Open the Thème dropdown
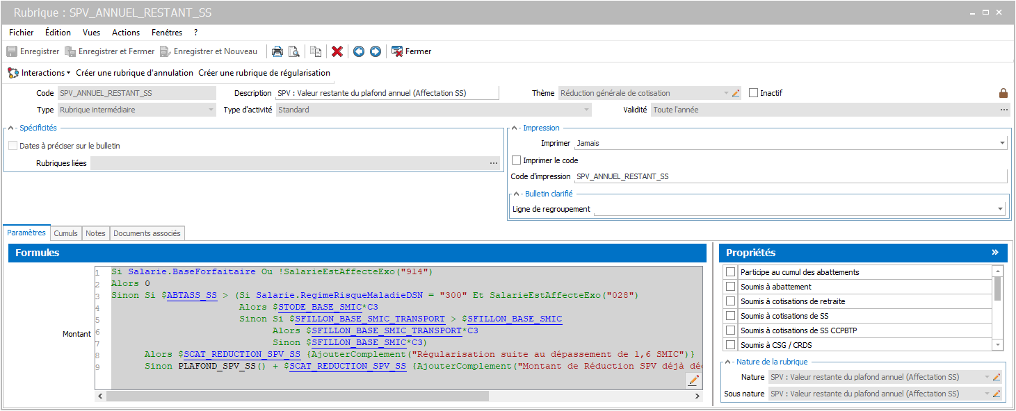 727,93
